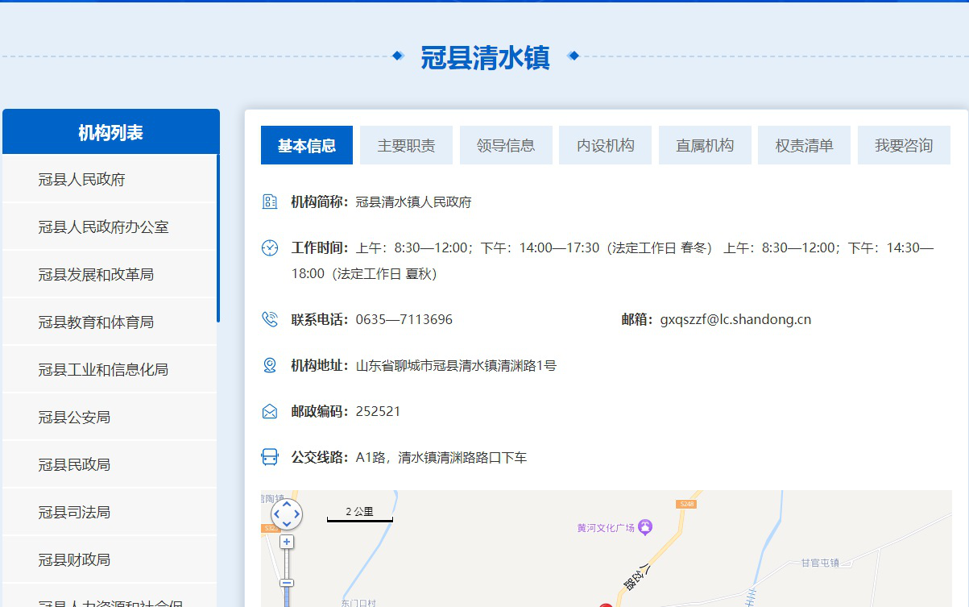Click the location pin icon beside 机构地址
969x607 pixels.
click(x=270, y=365)
